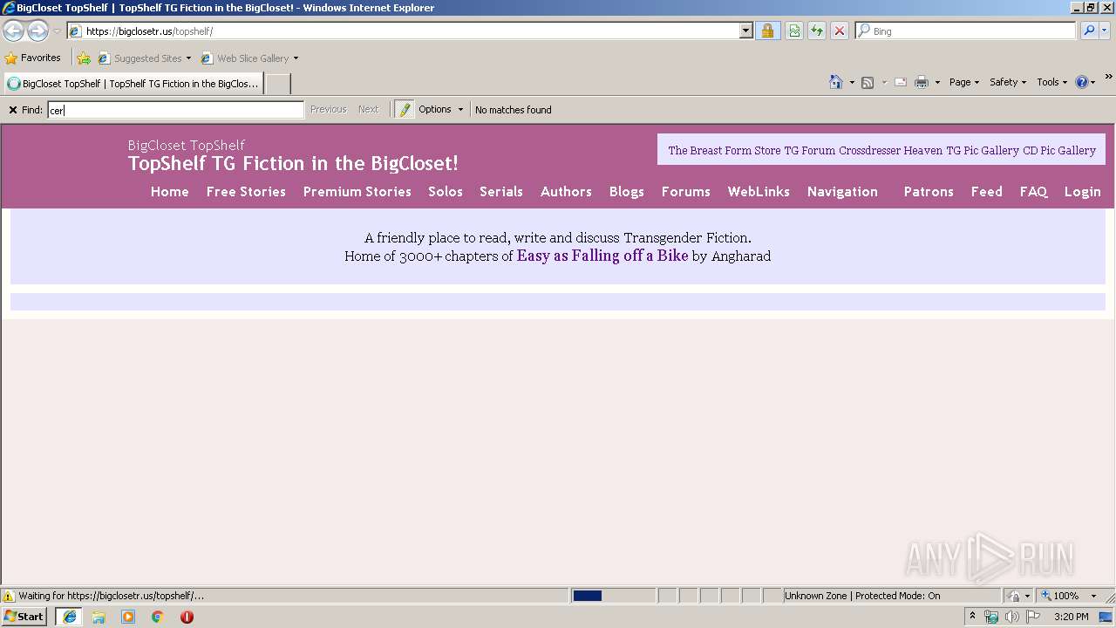1116x628 pixels.
Task: Close the Find bar
Action: [x=13, y=110]
